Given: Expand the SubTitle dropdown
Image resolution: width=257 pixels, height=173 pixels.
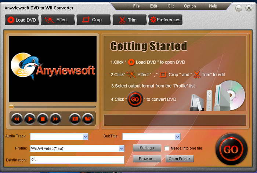Looking at the screenshot, I should 178,137.
